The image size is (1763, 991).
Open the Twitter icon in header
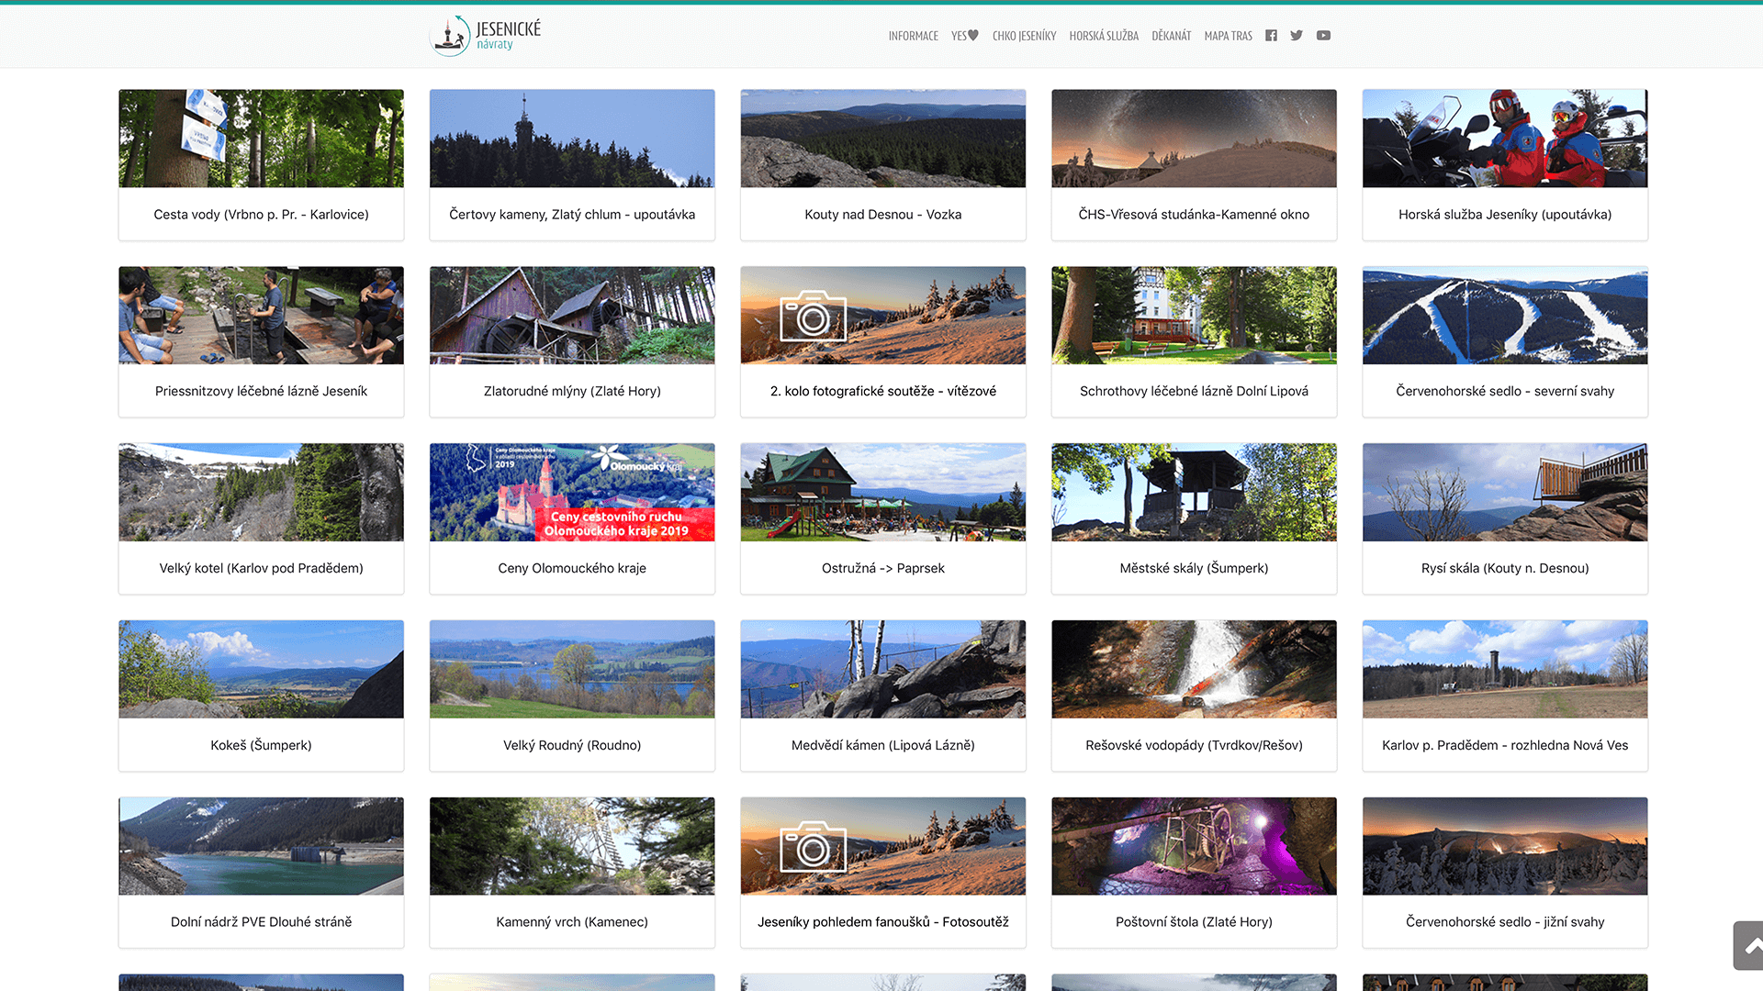pyautogui.click(x=1297, y=36)
